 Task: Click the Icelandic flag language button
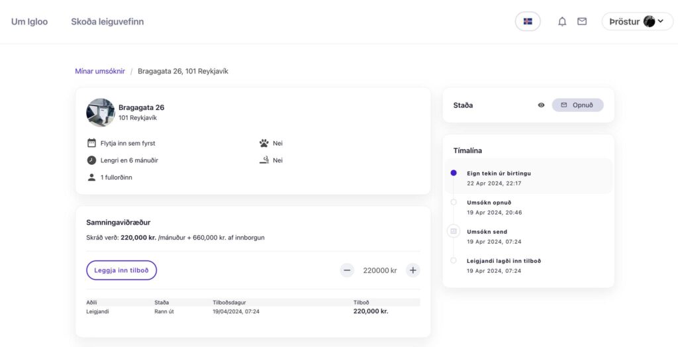[x=528, y=21]
